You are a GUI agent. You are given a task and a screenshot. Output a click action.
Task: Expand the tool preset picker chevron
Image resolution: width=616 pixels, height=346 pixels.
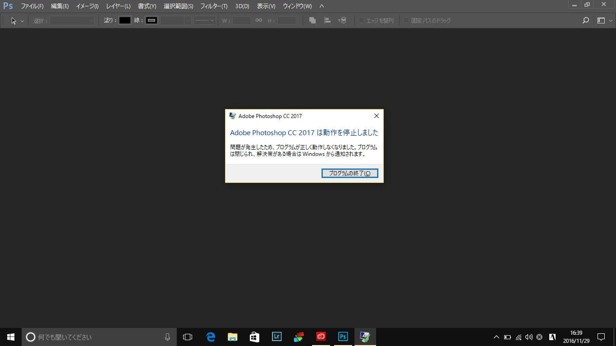click(x=22, y=21)
